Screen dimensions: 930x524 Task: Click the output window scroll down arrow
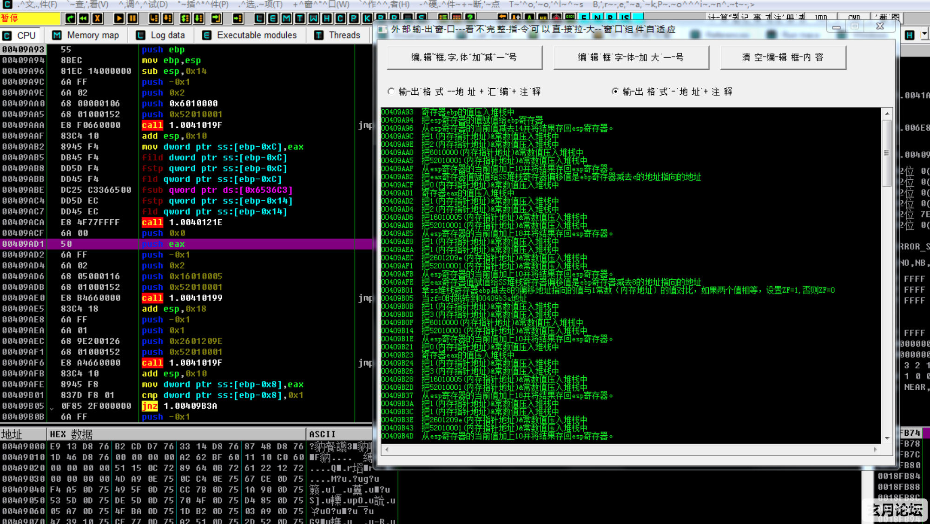[x=887, y=438]
